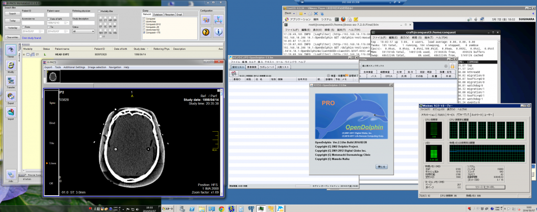Screen dimensions: 537x212
Task: Click the Clear entries button
Action: coord(13,37)
